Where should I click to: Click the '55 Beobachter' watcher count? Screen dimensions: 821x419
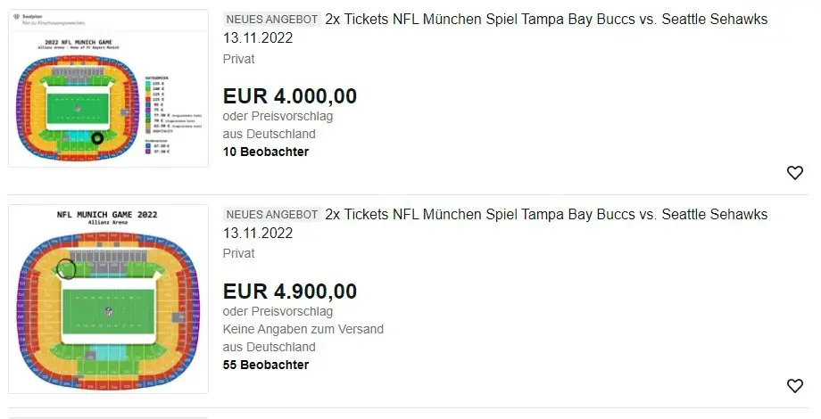[x=266, y=365]
